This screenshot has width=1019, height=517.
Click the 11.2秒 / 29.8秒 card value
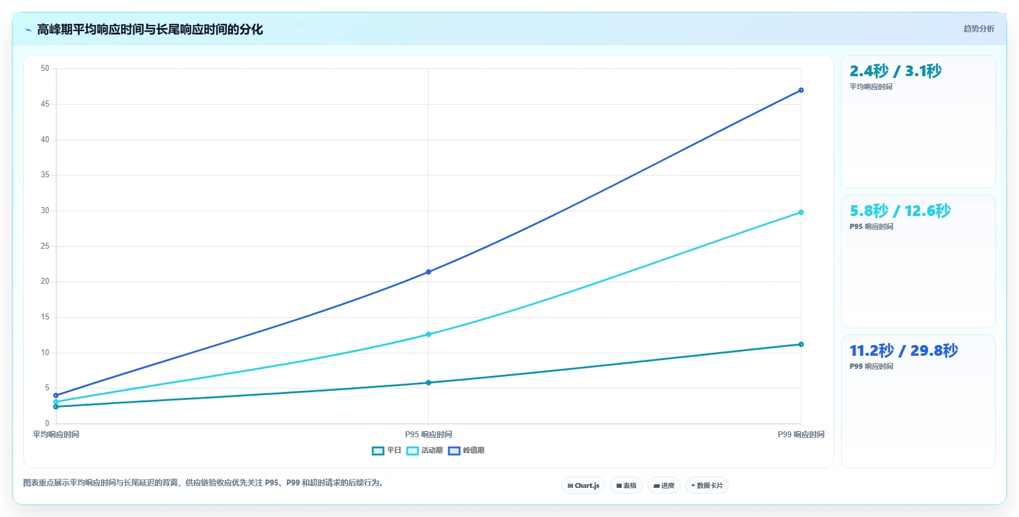[904, 351]
